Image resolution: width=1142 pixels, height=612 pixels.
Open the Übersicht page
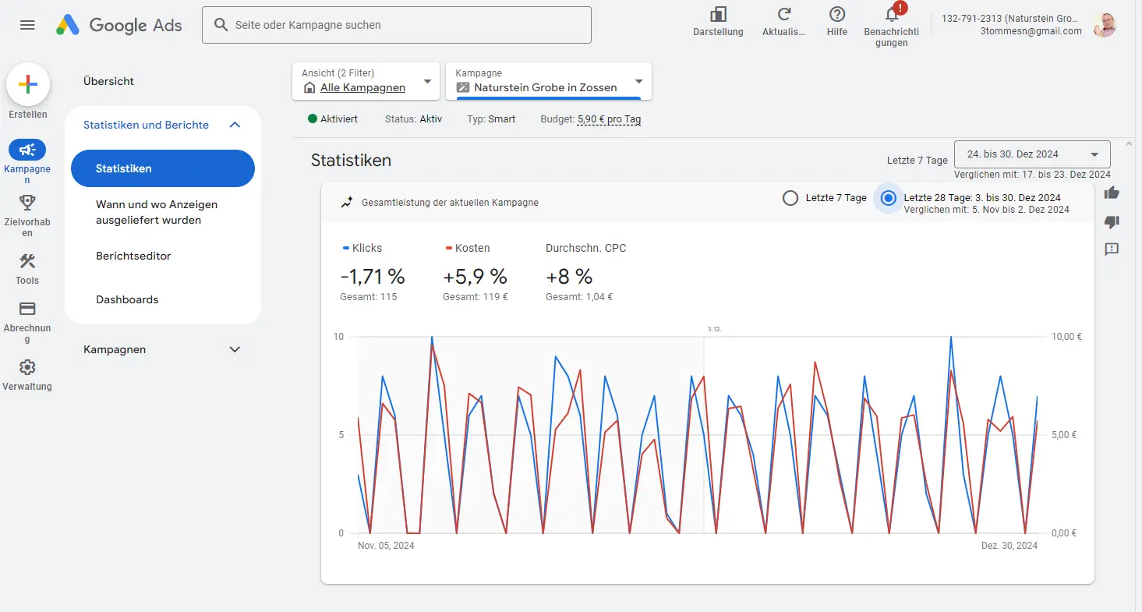click(108, 81)
